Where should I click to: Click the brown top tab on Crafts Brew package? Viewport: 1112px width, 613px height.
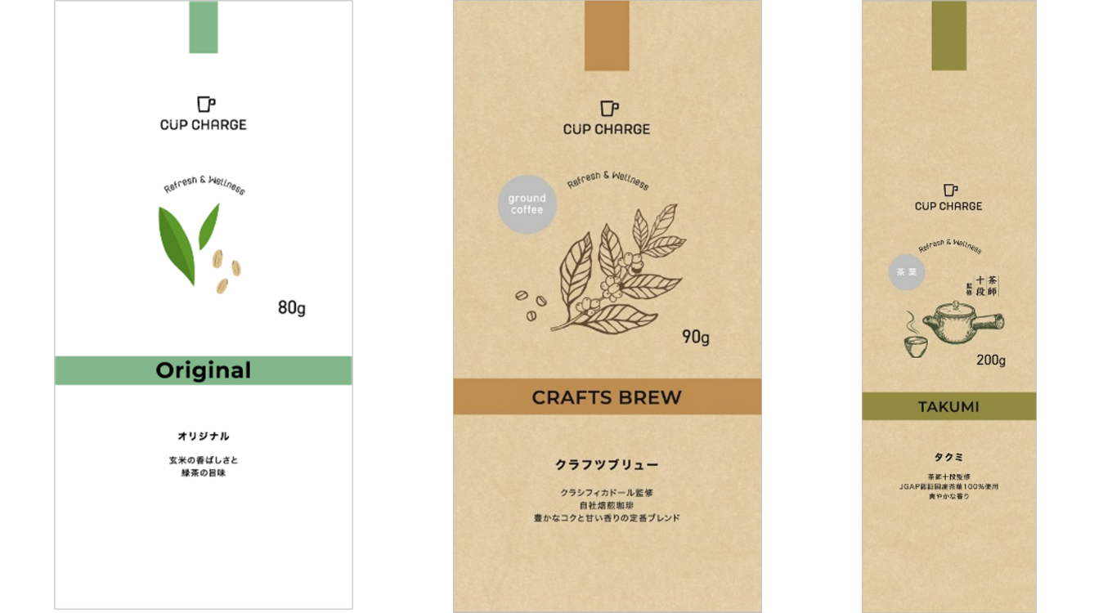(x=607, y=35)
